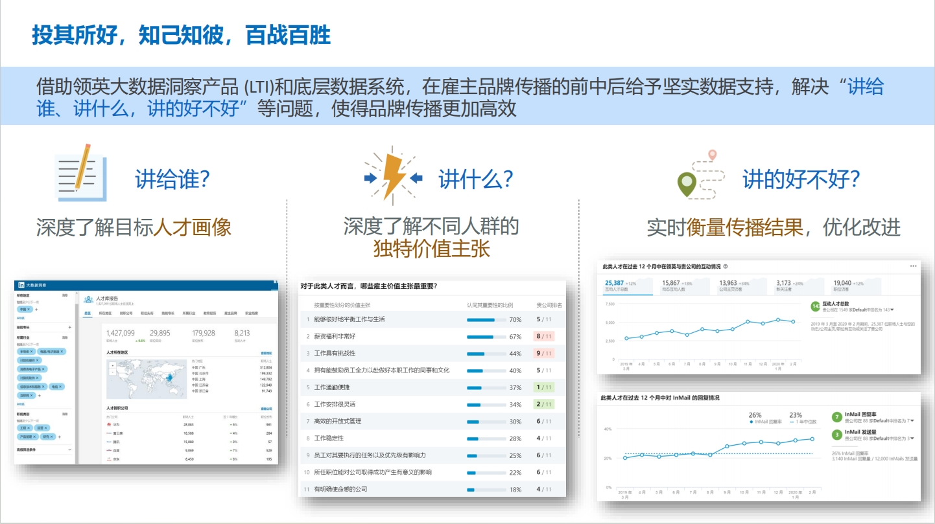The height and width of the screenshot is (524, 935).
Task: Click the LinkedIn logo in the dashboard header
Action: pos(21,285)
